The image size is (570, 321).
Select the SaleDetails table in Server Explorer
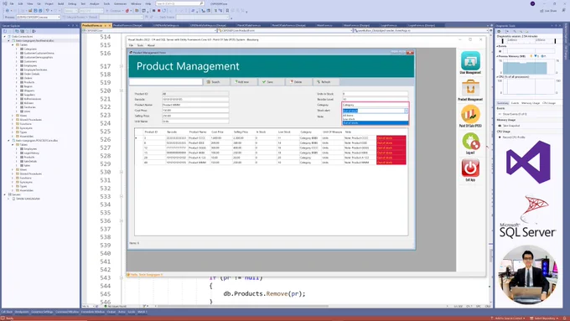tap(30, 162)
